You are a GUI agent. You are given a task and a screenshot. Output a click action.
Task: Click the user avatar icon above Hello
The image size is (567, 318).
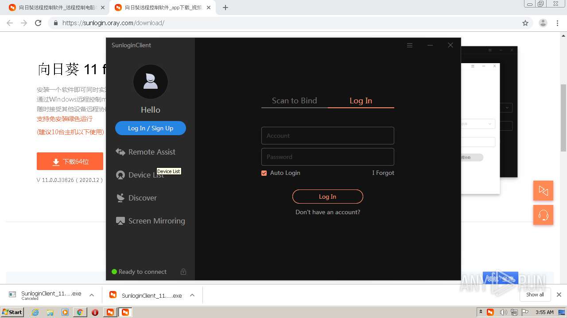[151, 82]
